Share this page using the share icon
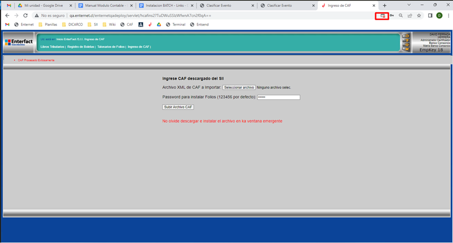 pos(410,16)
